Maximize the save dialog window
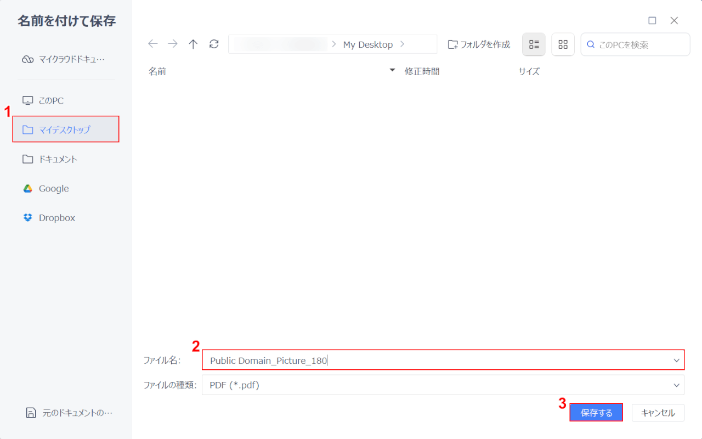The height and width of the screenshot is (439, 702). [652, 20]
